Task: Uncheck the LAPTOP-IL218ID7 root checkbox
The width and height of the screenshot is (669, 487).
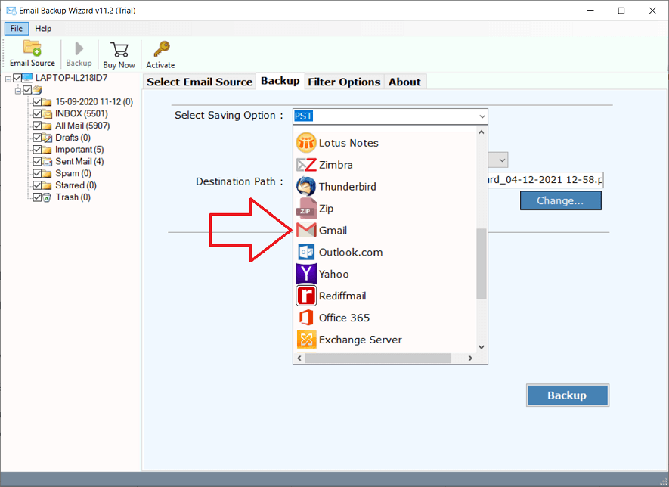Action: coord(17,78)
